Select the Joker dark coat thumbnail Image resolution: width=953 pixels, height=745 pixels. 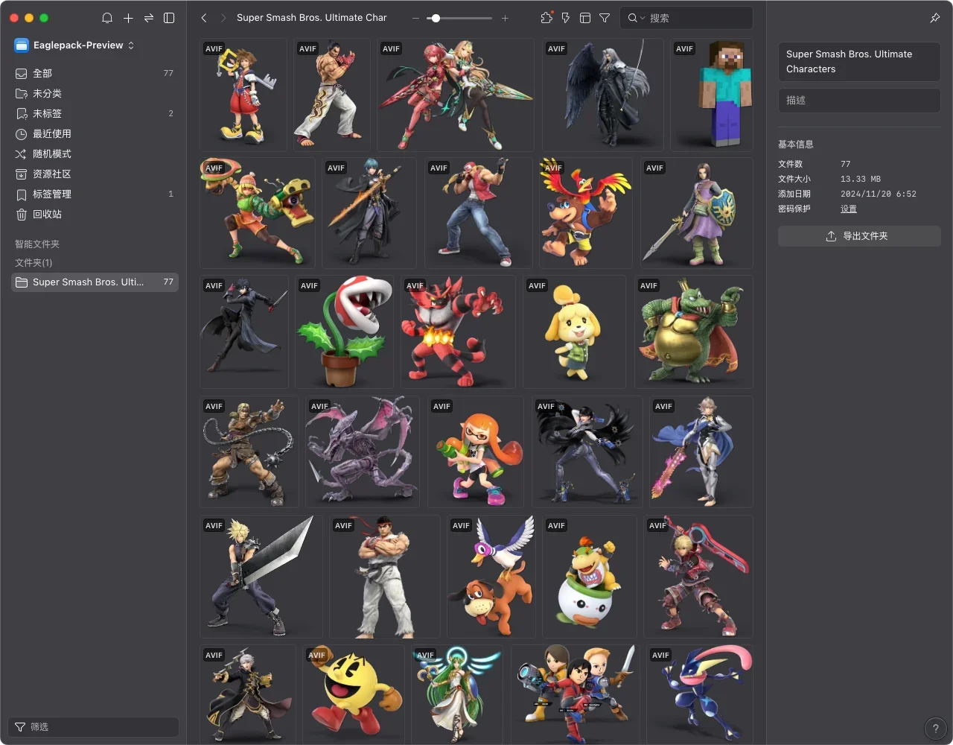tap(244, 332)
